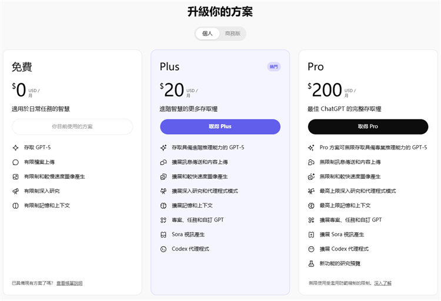Click the telescope icon beside 有限制深入研究

coord(15,191)
